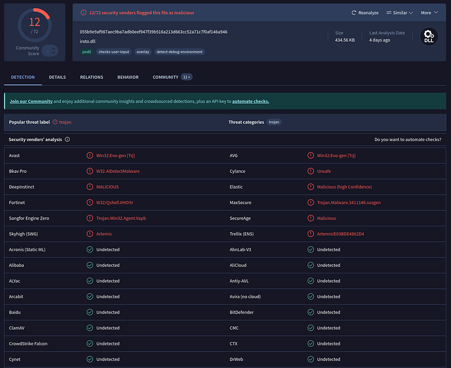The width and height of the screenshot is (451, 368).
Task: Click the warning icon for Trellix (ENS) detection
Action: 311,234
